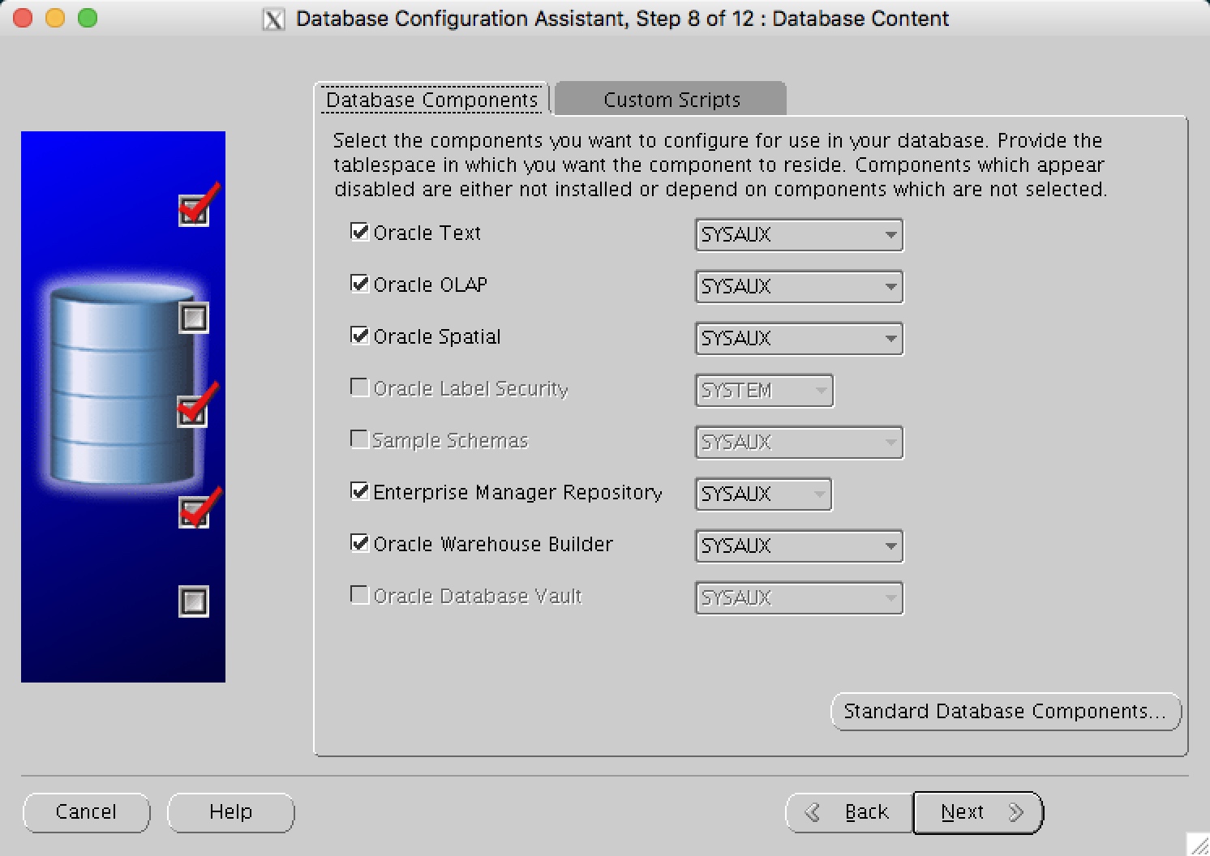
Task: Click the X11 icon in title bar
Action: coord(274,19)
